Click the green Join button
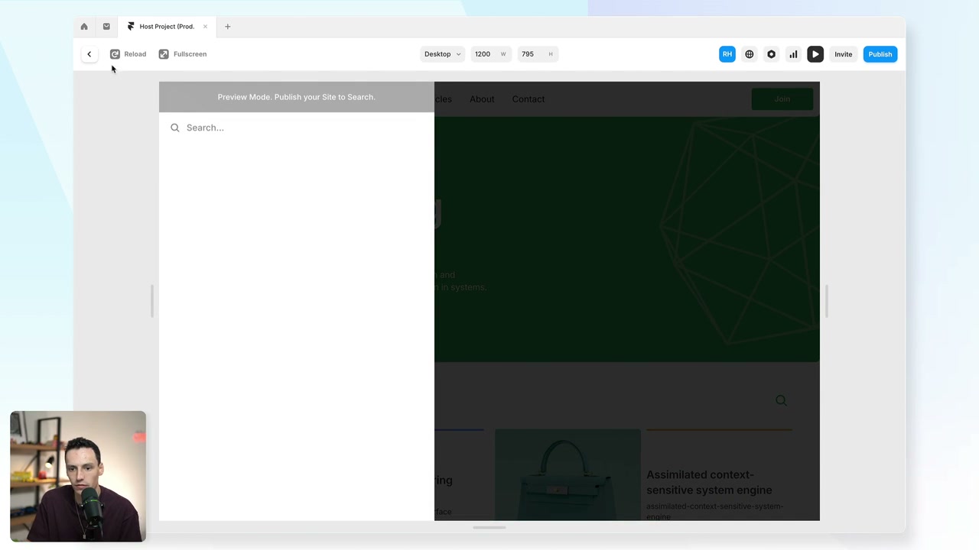The width and height of the screenshot is (979, 550). tap(782, 99)
